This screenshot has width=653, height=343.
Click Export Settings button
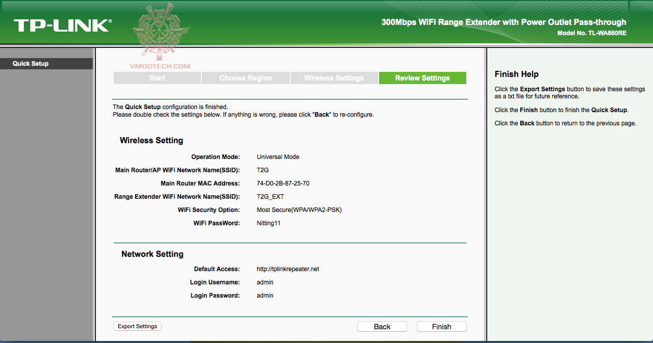tap(137, 326)
